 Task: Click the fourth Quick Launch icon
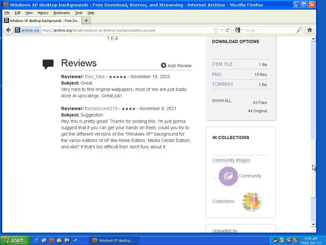[60, 240]
